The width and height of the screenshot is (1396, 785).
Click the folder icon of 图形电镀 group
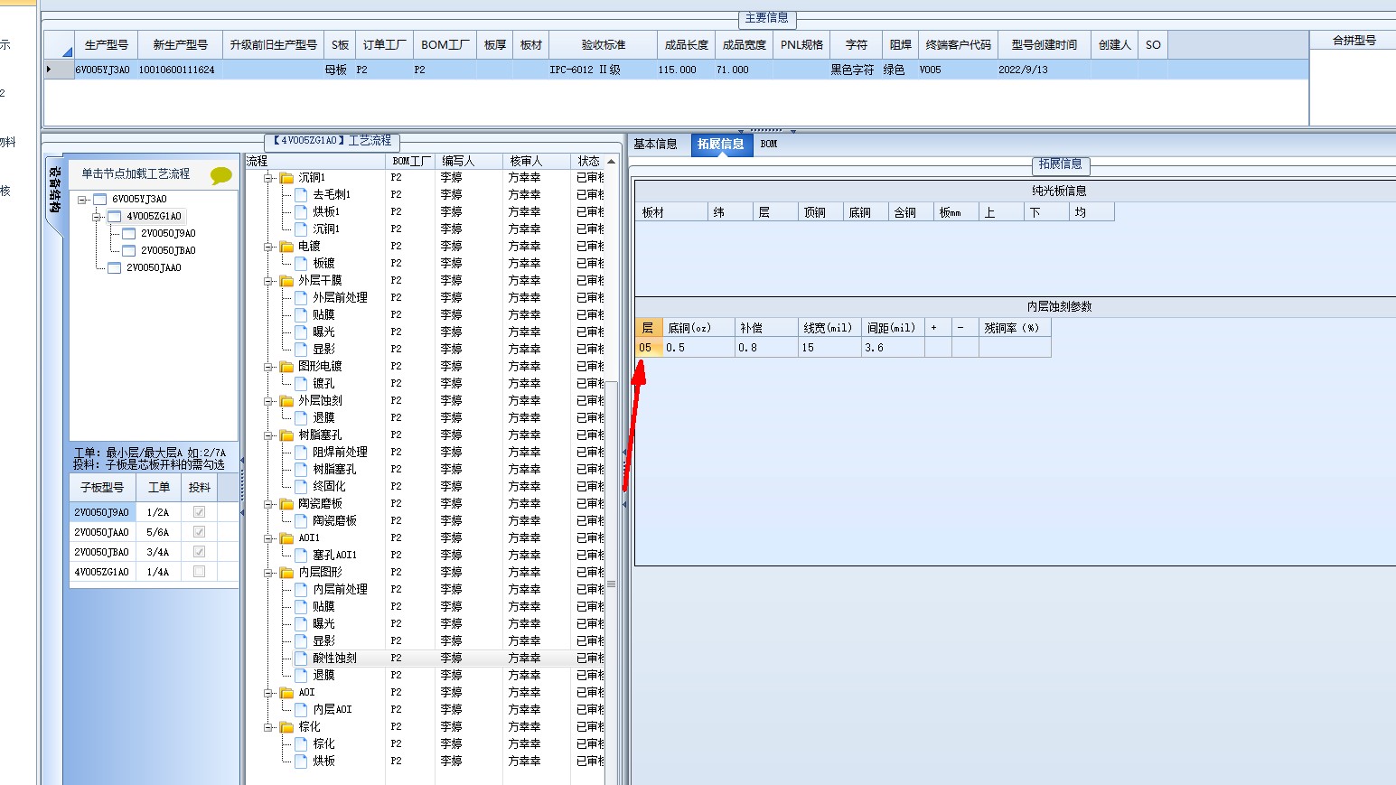pos(286,367)
